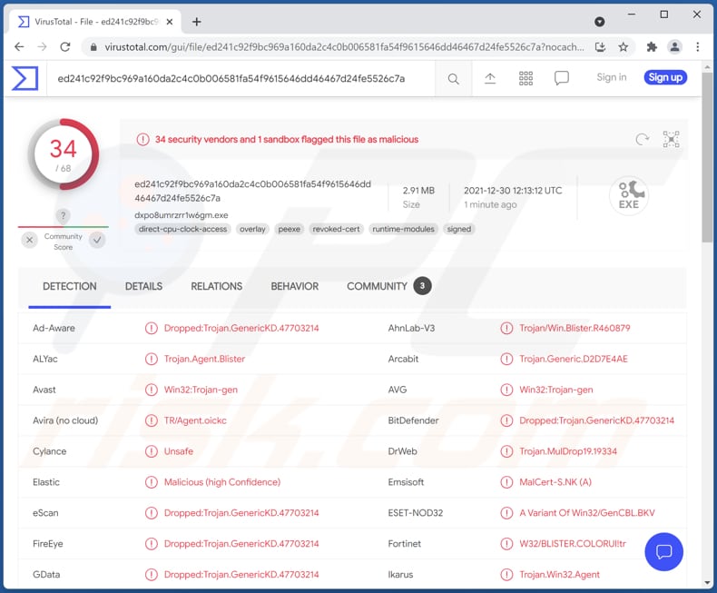Image resolution: width=717 pixels, height=593 pixels.
Task: Click the malicious warning alert icon in banner
Action: pyautogui.click(x=142, y=139)
